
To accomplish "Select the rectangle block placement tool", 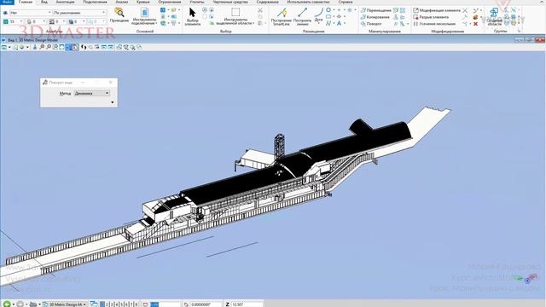I will (x=328, y=16).
